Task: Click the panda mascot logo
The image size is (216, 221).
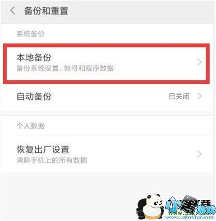Action: 150,206
